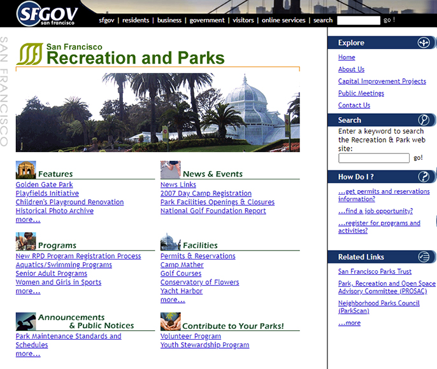This screenshot has height=369, width=437.
Task: Click the top bar search text field
Action: (x=359, y=20)
